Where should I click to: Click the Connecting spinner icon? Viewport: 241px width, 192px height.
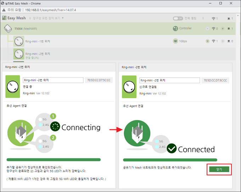(55, 126)
